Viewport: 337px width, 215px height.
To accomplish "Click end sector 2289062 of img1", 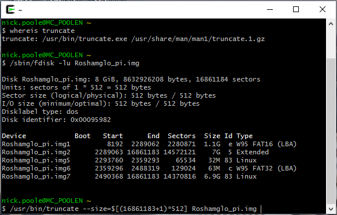I will coord(145,144).
